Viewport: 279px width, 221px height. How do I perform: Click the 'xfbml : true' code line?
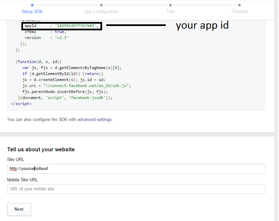coord(45,32)
